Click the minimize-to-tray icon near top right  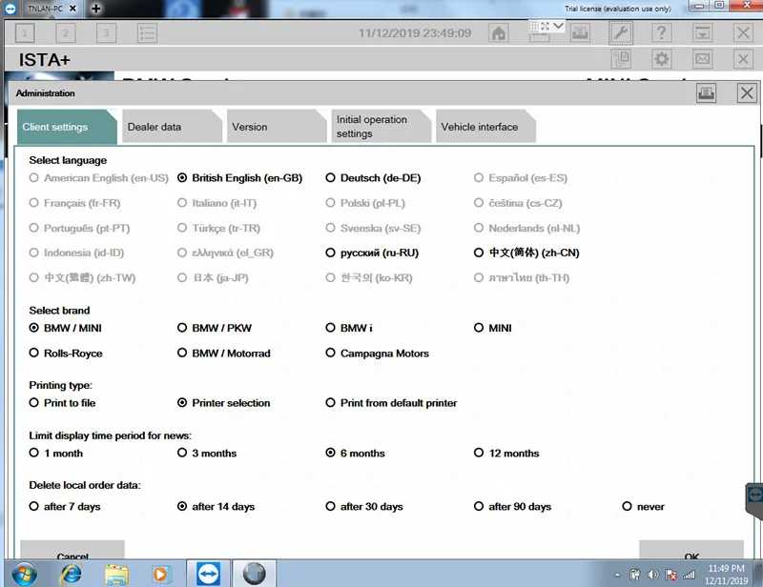[x=702, y=33]
